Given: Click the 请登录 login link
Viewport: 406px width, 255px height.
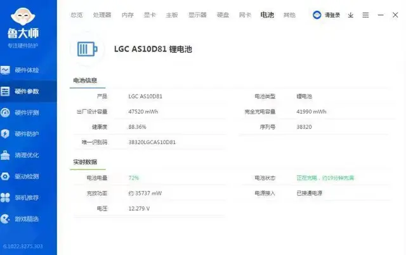Looking at the screenshot, I should [x=332, y=15].
